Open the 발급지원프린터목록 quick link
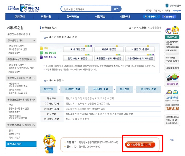 pos(172,47)
